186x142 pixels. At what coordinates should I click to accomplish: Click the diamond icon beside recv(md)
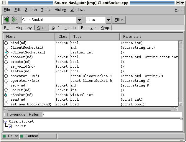[6, 85]
